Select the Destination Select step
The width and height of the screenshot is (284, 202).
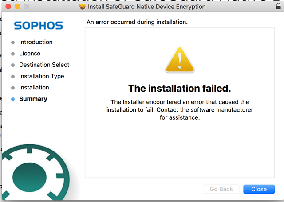pos(44,65)
